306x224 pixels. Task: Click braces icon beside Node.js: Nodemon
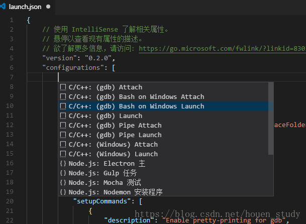coord(63,192)
